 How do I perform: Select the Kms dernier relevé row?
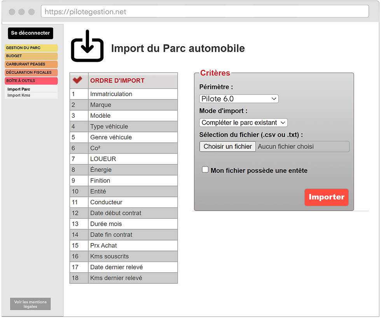tap(124, 278)
